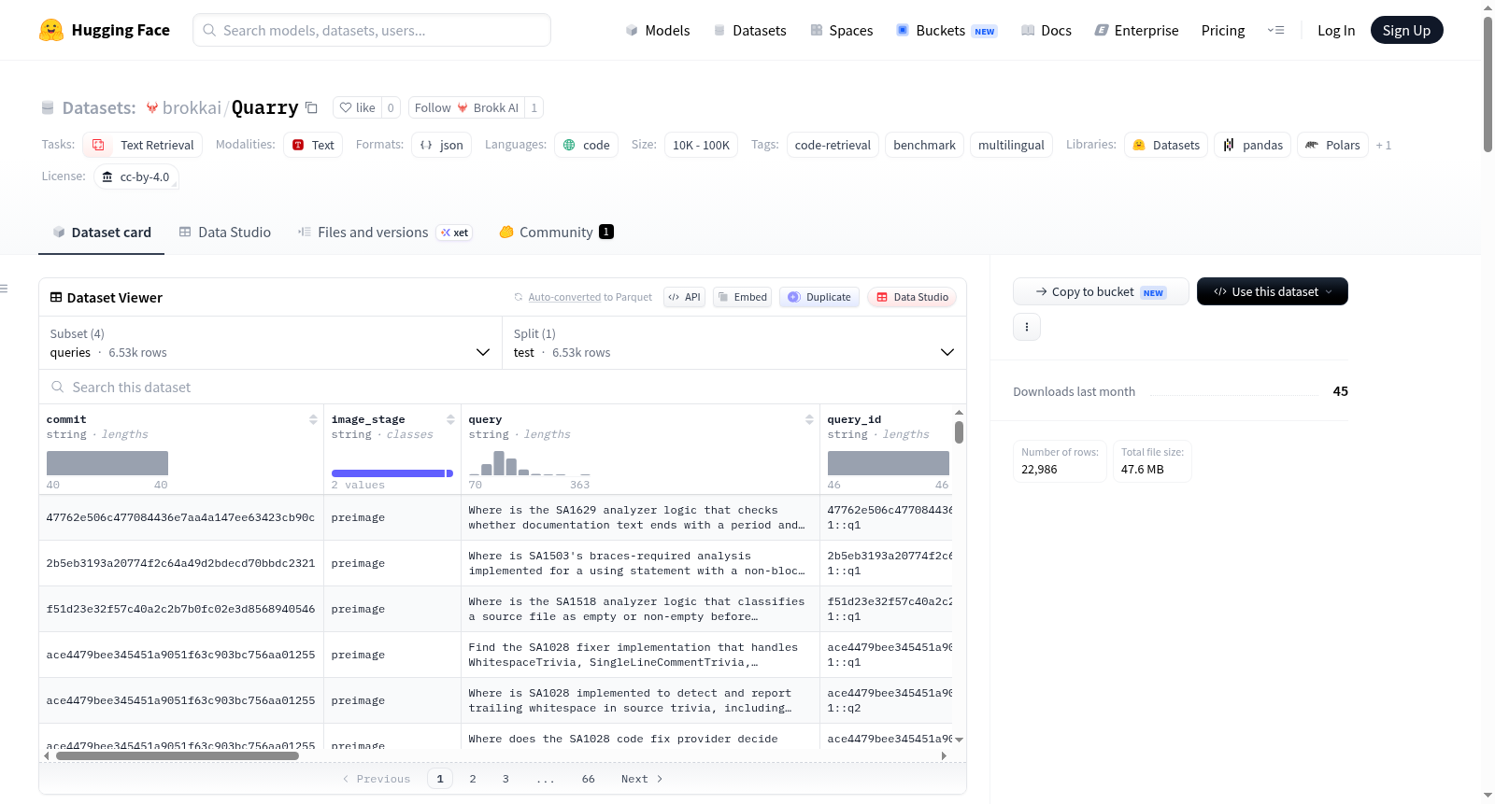1495x804 pixels.
Task: Open the Buckets menu item
Action: [947, 30]
